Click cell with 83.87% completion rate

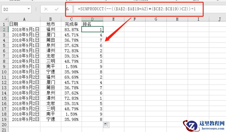(x=71, y=29)
